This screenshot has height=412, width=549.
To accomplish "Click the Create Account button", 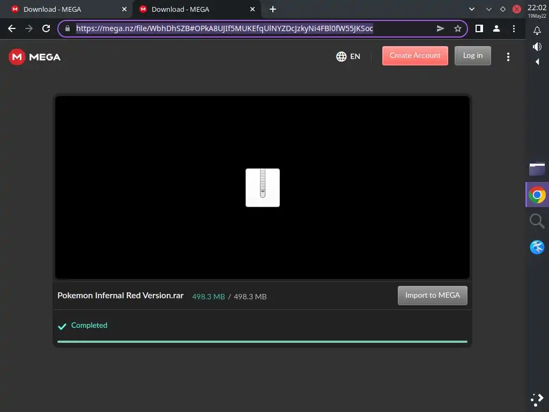I will pos(415,56).
